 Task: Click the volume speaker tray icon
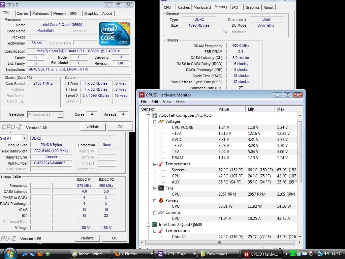(x=326, y=254)
